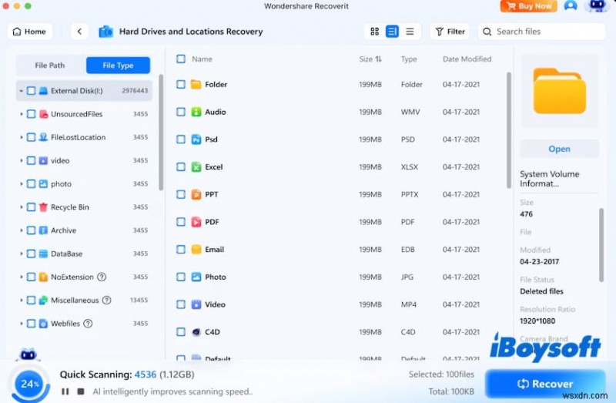The height and width of the screenshot is (403, 616).
Task: Tick the select-all checkbox beside Name
Action: tap(181, 59)
